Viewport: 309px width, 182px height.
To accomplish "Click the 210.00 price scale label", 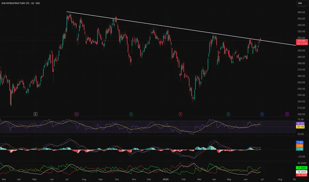I will 301,108.
